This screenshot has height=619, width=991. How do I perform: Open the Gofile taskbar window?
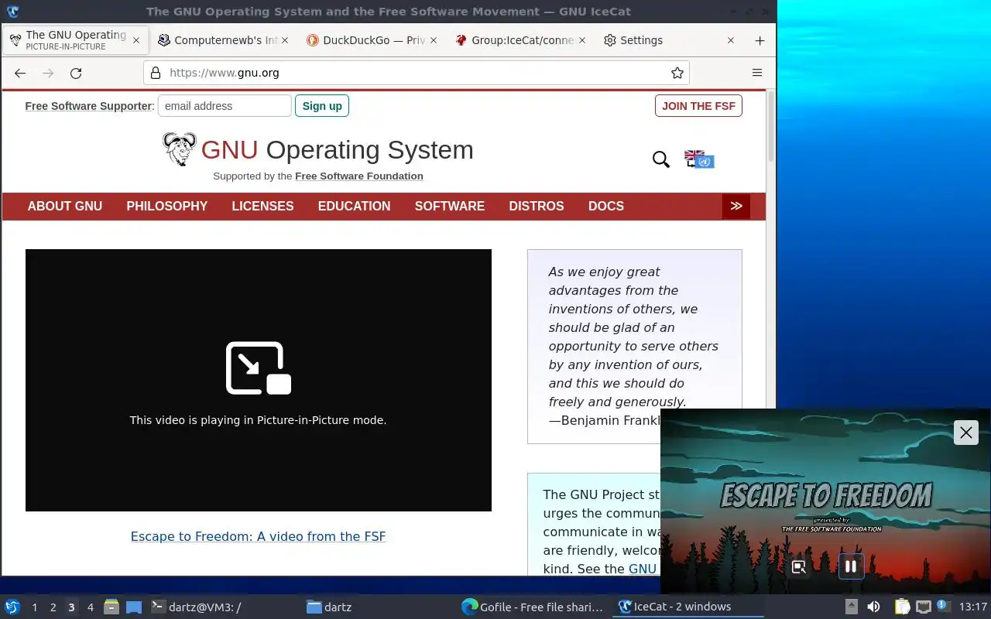pos(534,607)
